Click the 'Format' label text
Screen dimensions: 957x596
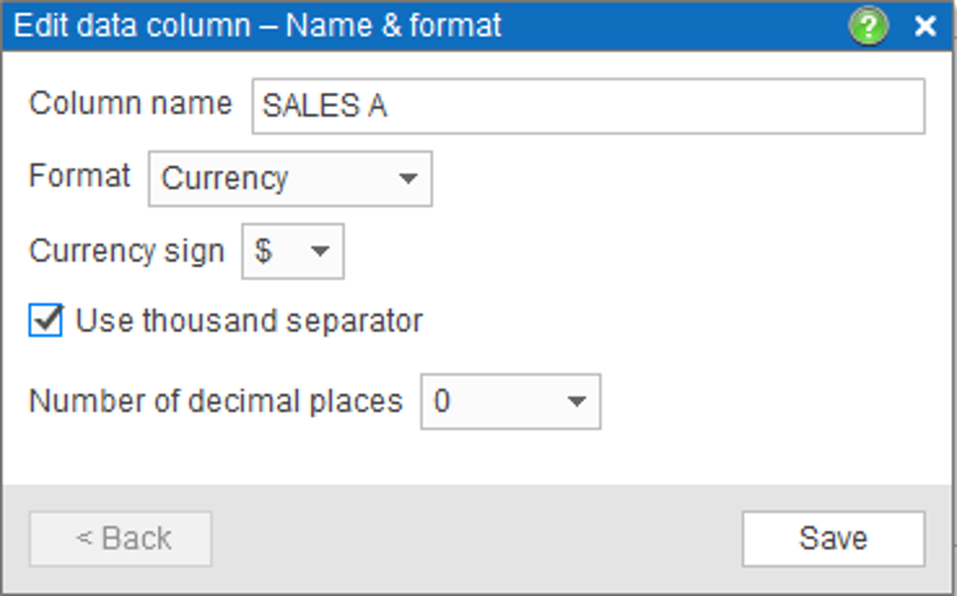[80, 176]
